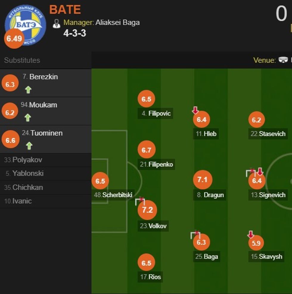Click the BATE team name heading
The height and width of the screenshot is (294, 292).
coord(65,10)
